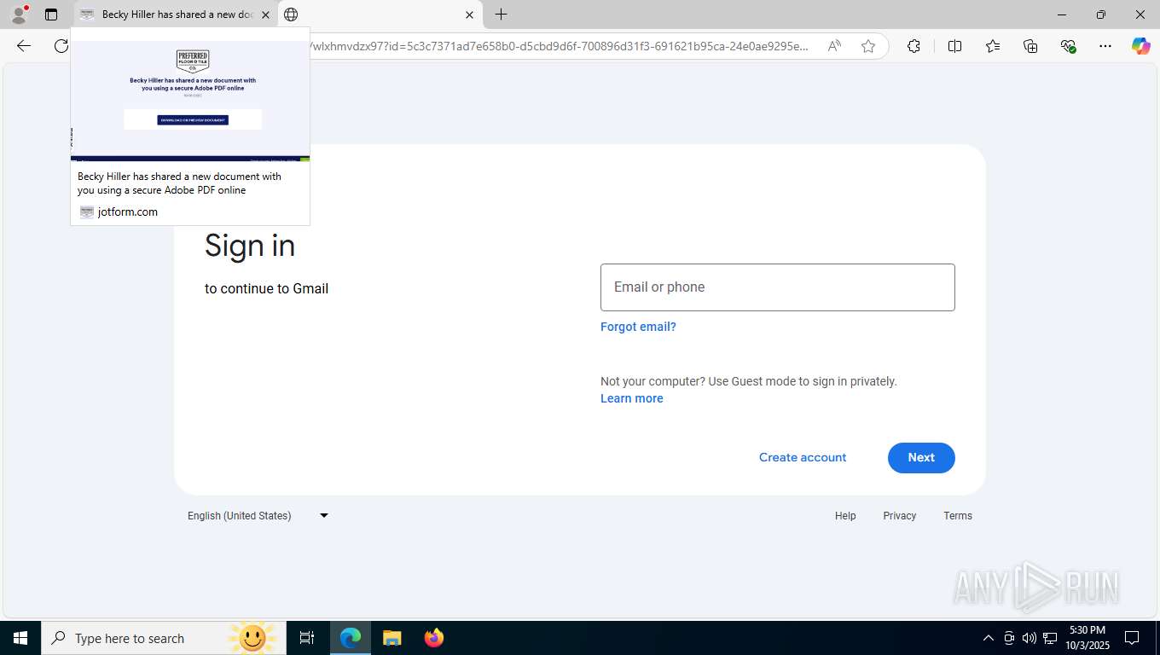Open the Privacy link
Screen dimensions: 1160x655
900,516
